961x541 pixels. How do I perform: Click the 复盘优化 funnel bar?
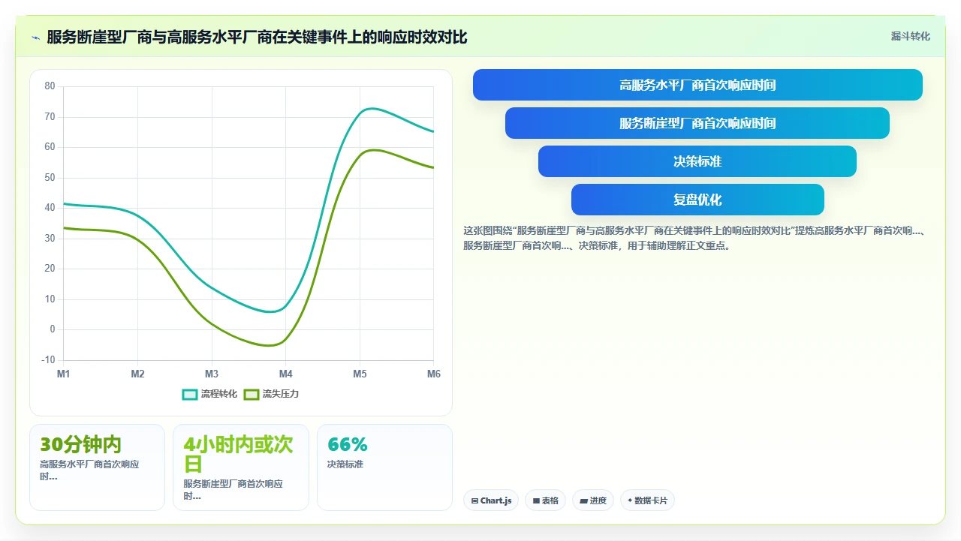coord(697,200)
